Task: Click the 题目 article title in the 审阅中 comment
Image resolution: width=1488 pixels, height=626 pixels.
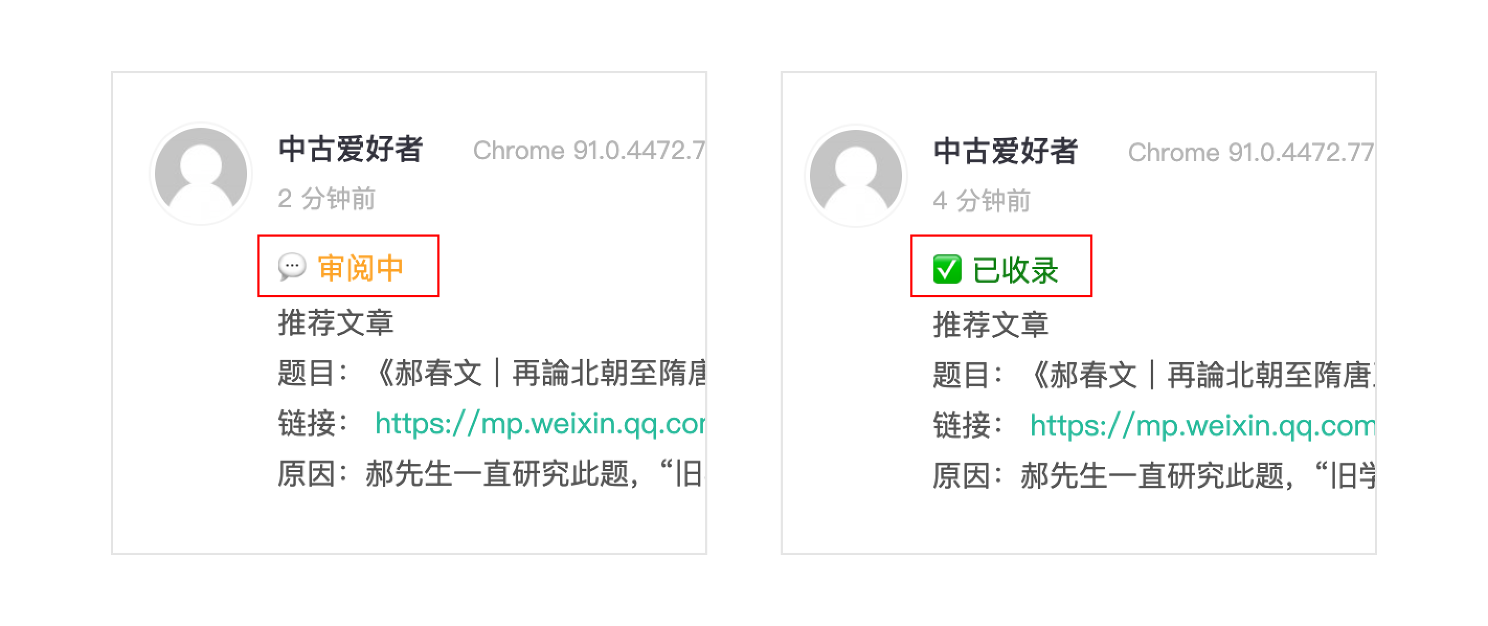Action: pos(539,373)
